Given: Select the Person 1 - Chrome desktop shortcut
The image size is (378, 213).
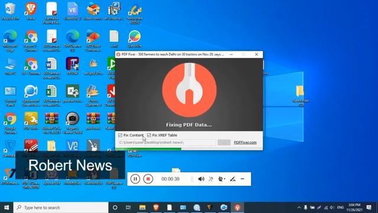Looking at the screenshot, I should pos(31,41).
